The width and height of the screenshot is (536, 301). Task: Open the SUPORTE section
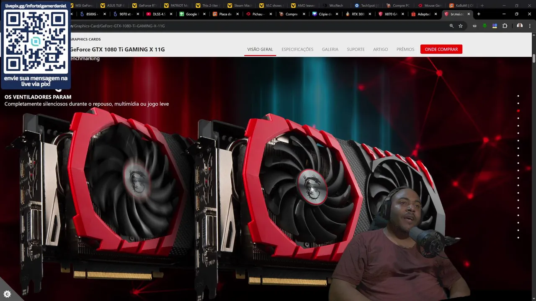click(x=356, y=49)
